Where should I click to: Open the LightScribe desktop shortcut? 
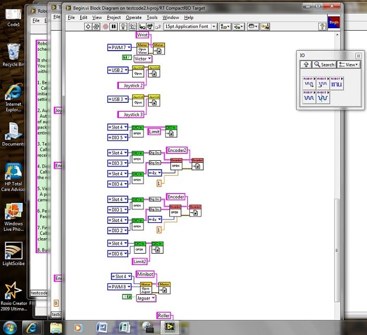(14, 254)
